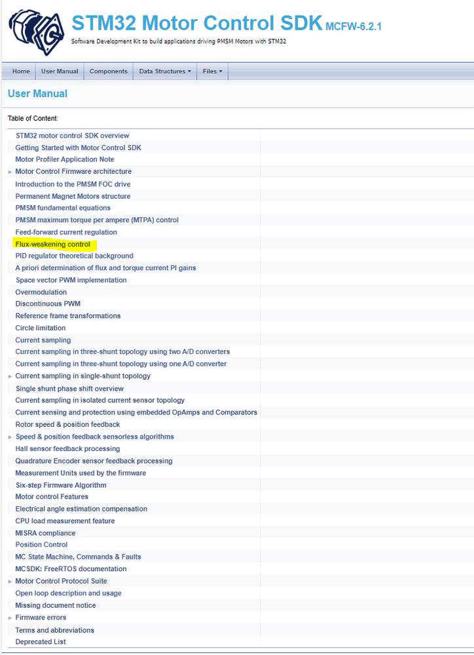Viewport: 474px width, 655px height.
Task: Open Motor Control Protocol Suite link
Action: pos(62,581)
